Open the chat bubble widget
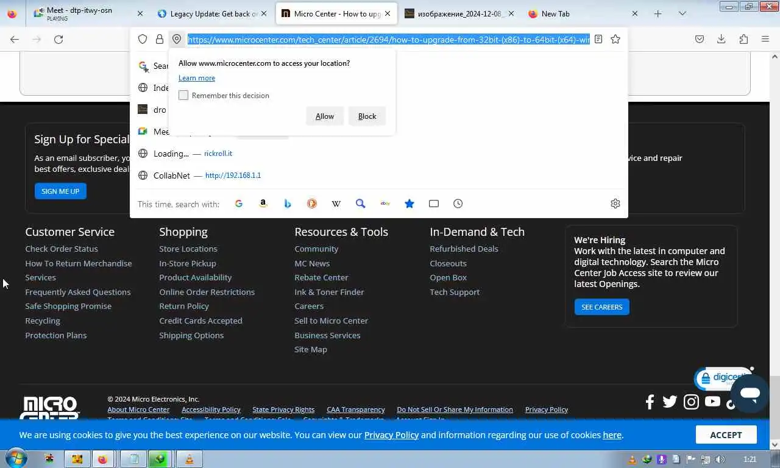This screenshot has width=780, height=468. click(x=750, y=393)
